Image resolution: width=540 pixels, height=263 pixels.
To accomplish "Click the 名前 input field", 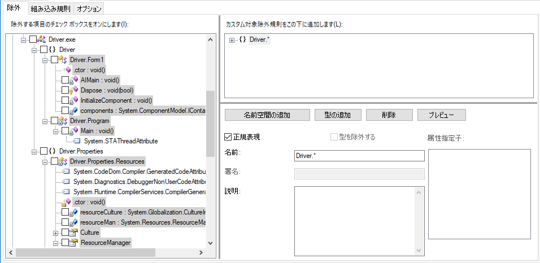I will [x=360, y=156].
